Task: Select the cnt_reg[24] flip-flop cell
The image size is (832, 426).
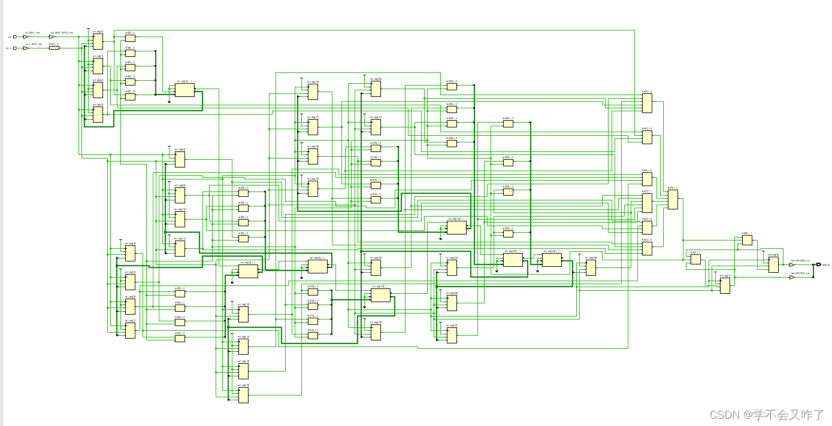Action: (x=452, y=267)
